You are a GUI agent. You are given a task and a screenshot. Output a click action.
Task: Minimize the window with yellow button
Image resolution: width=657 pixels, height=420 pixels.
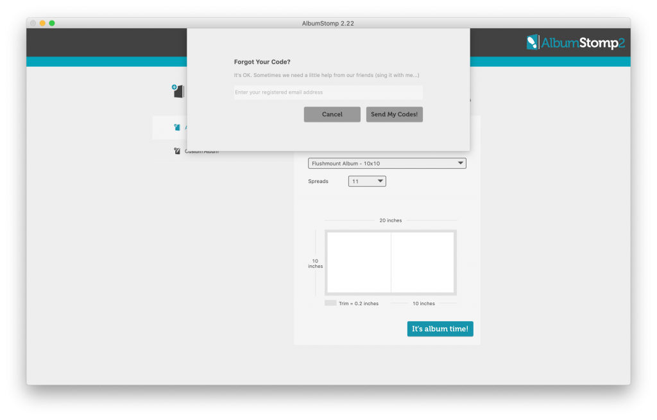[43, 23]
